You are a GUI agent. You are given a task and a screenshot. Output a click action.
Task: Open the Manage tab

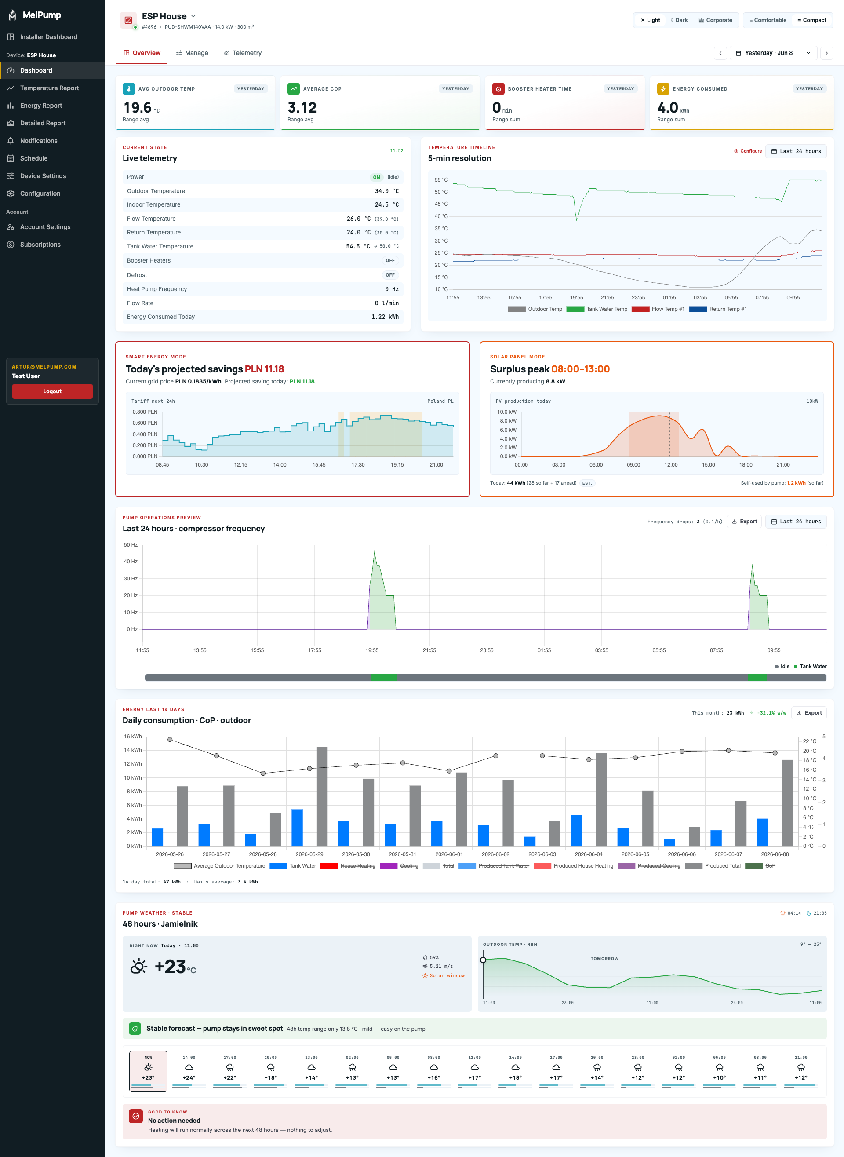[x=192, y=53]
